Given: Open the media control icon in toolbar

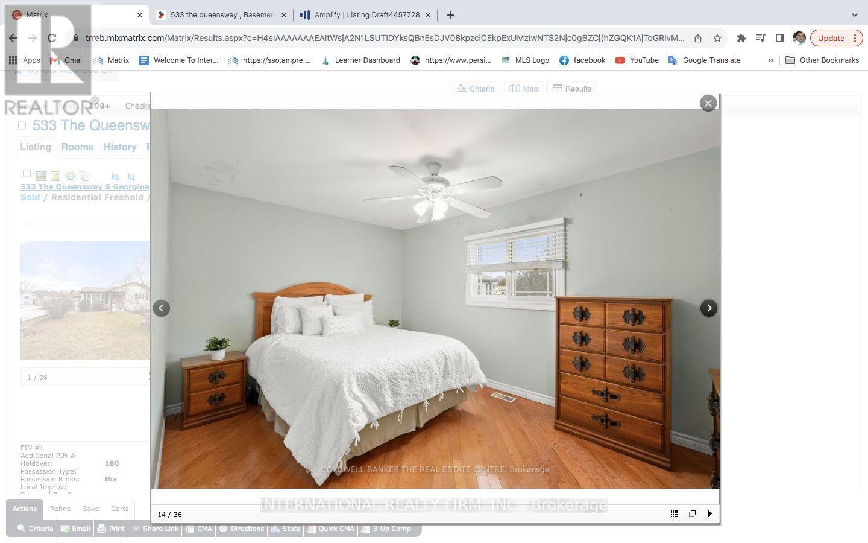Looking at the screenshot, I should [761, 38].
